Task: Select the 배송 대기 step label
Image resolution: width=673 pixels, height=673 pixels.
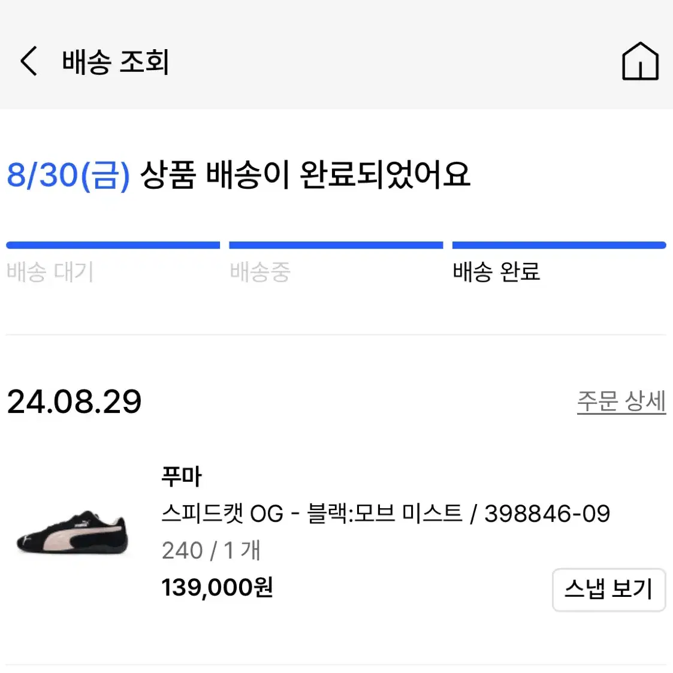Action: pyautogui.click(x=50, y=272)
